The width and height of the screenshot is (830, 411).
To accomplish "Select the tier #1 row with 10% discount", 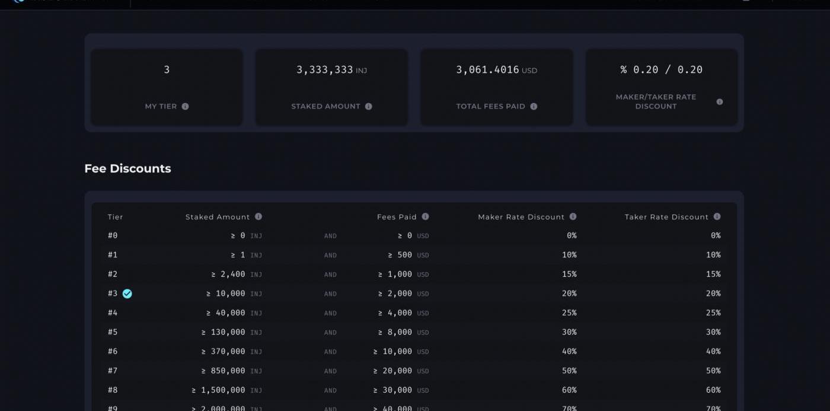I will click(113, 255).
